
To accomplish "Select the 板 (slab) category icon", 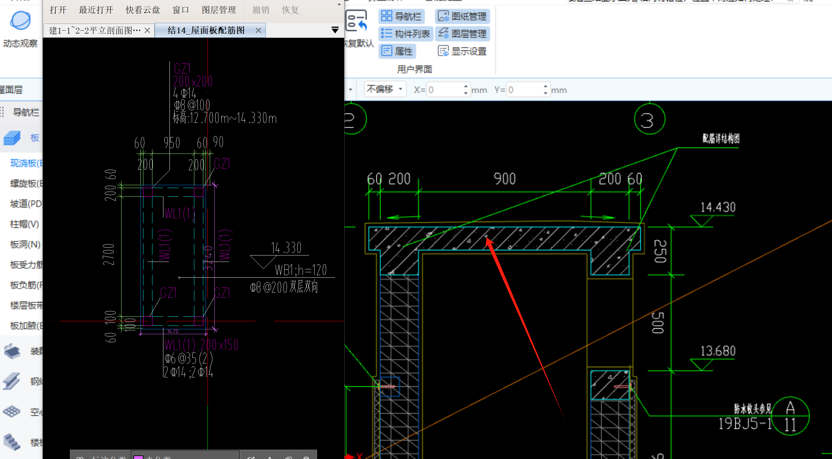I will pyautogui.click(x=12, y=138).
